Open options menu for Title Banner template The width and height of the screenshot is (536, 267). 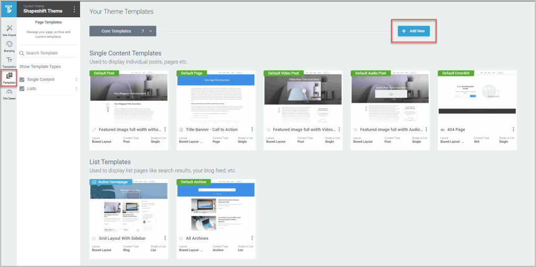(x=252, y=129)
